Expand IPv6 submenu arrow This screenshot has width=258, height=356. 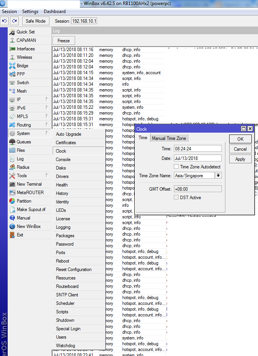pyautogui.click(x=47, y=107)
